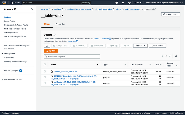Sort by Last modified column arrow
Screen dimensions: 185x115
point(150,65)
